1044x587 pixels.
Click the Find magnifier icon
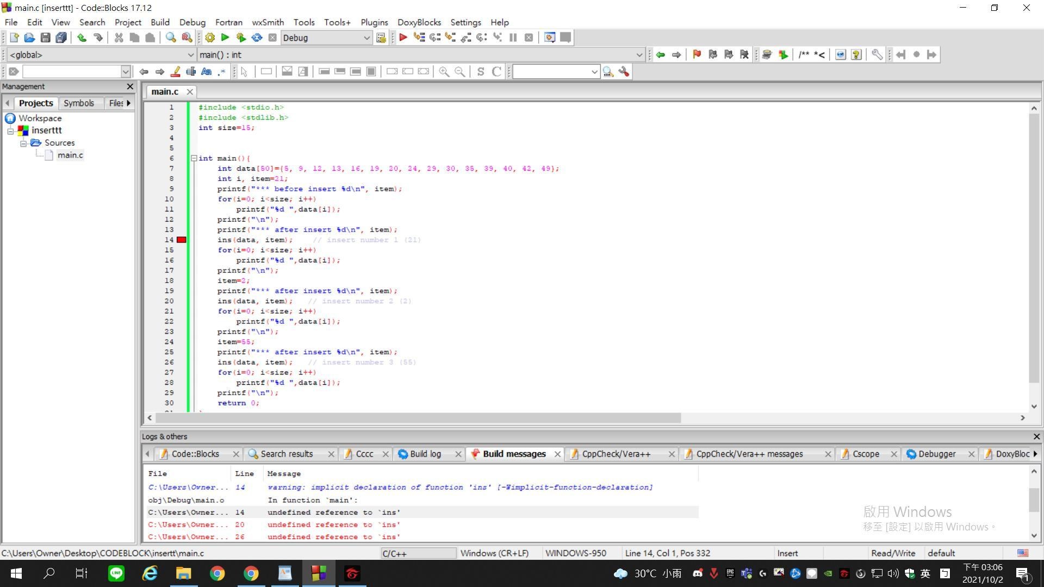click(171, 38)
